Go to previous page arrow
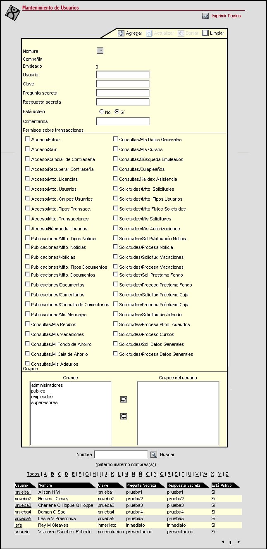The width and height of the screenshot is (267, 549). pos(223,542)
